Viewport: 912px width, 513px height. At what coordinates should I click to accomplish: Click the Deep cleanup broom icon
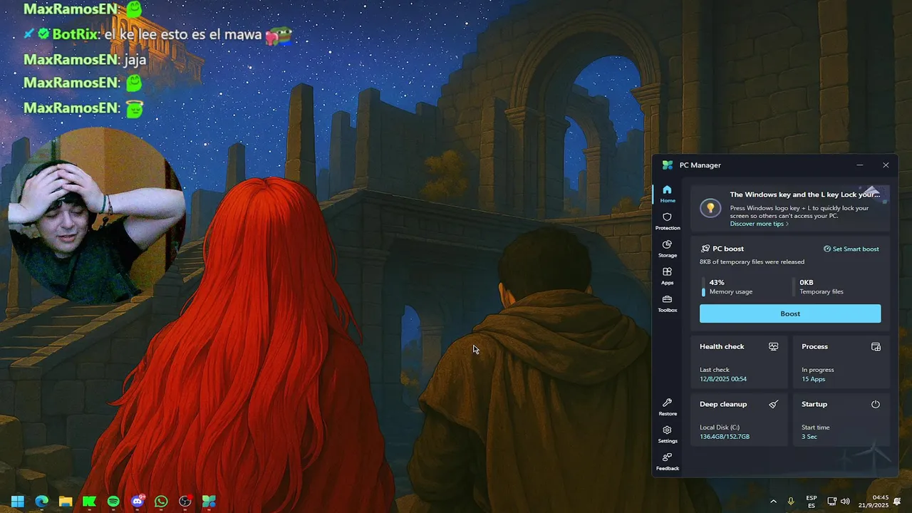pyautogui.click(x=773, y=404)
